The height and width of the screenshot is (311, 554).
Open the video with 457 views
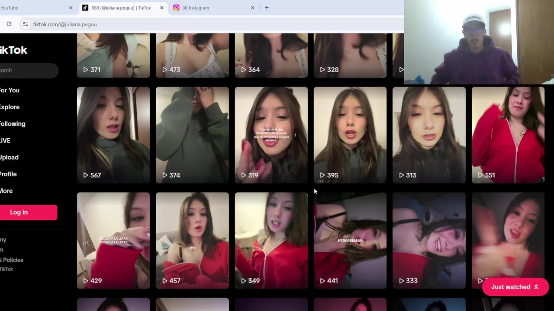pos(192,241)
